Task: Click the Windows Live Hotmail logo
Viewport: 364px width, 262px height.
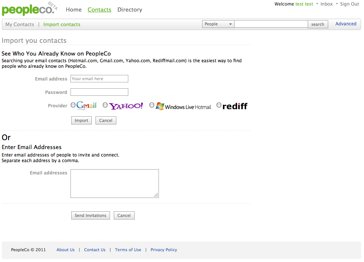Action: click(183, 106)
